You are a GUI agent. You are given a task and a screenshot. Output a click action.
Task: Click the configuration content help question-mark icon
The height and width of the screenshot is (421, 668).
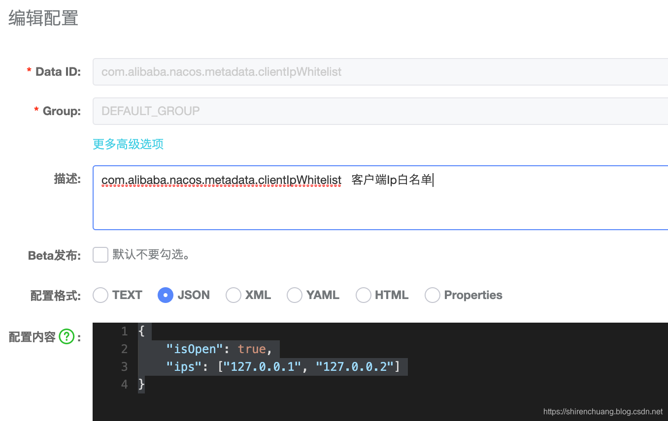[67, 337]
